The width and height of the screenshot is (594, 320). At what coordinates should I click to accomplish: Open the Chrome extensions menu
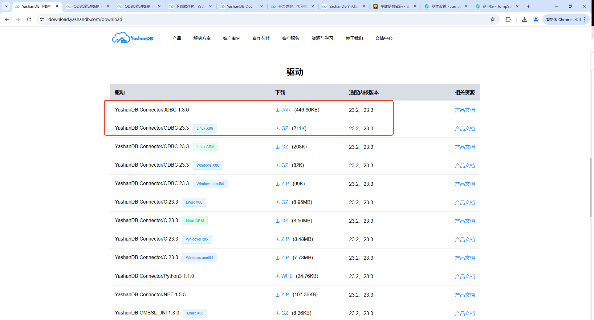click(508, 19)
